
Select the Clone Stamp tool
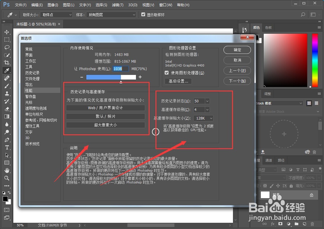tap(6, 93)
